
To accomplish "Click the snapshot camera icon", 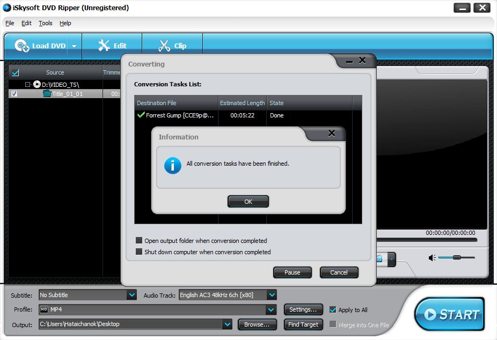I will (379, 259).
